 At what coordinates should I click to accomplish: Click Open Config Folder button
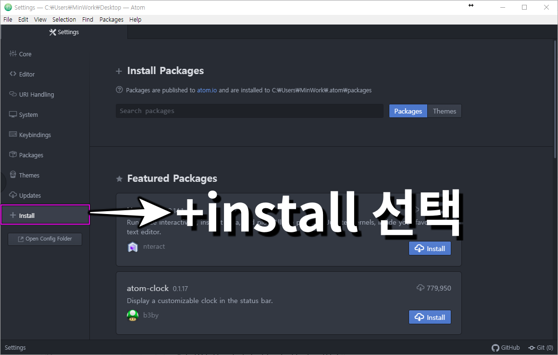[45, 239]
